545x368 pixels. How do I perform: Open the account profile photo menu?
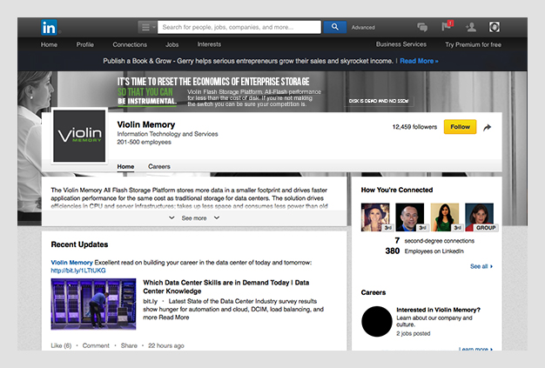coord(495,27)
